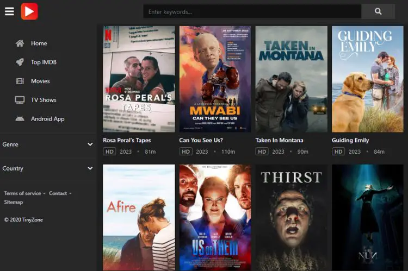
Task: Click the 110m runtime text
Action: pos(228,152)
